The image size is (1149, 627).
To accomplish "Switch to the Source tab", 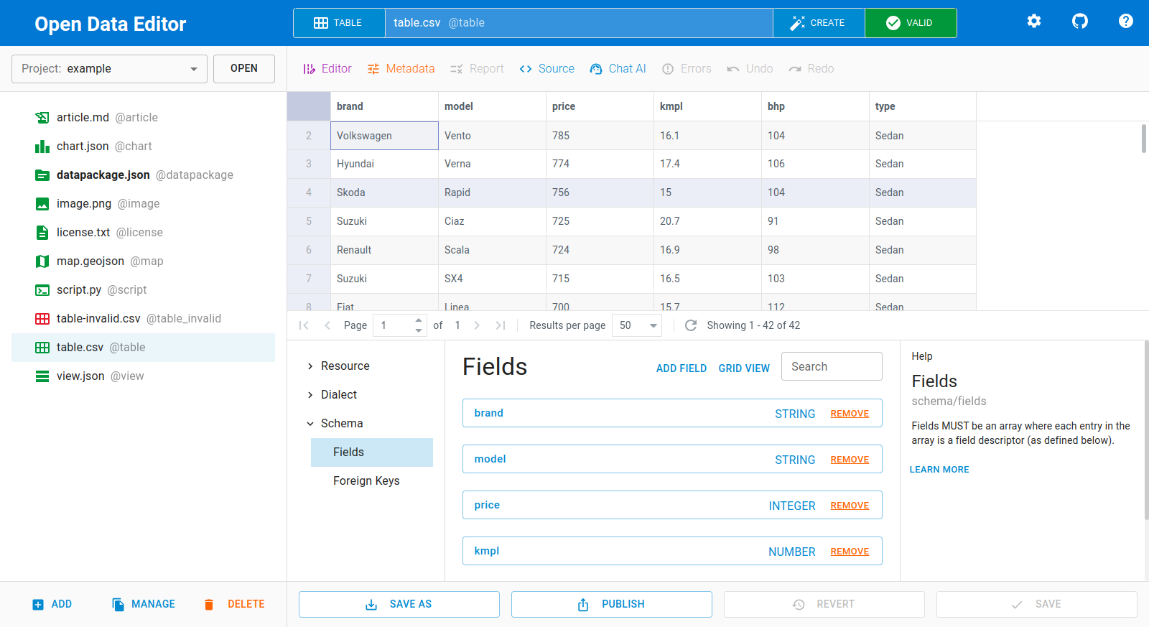I will [x=546, y=69].
